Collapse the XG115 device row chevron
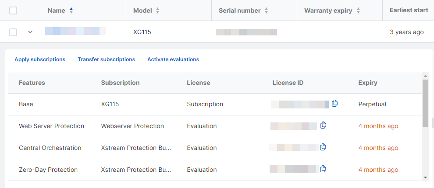 click(x=30, y=32)
